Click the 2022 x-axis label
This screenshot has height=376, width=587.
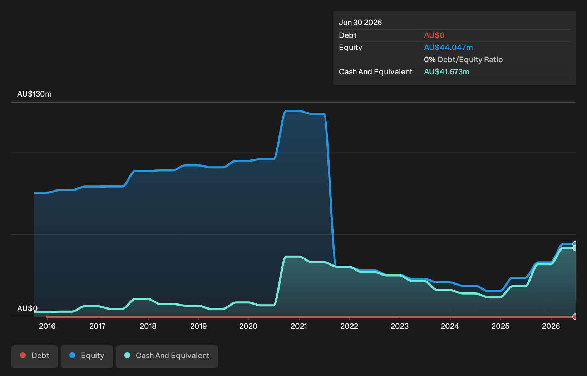coord(349,326)
